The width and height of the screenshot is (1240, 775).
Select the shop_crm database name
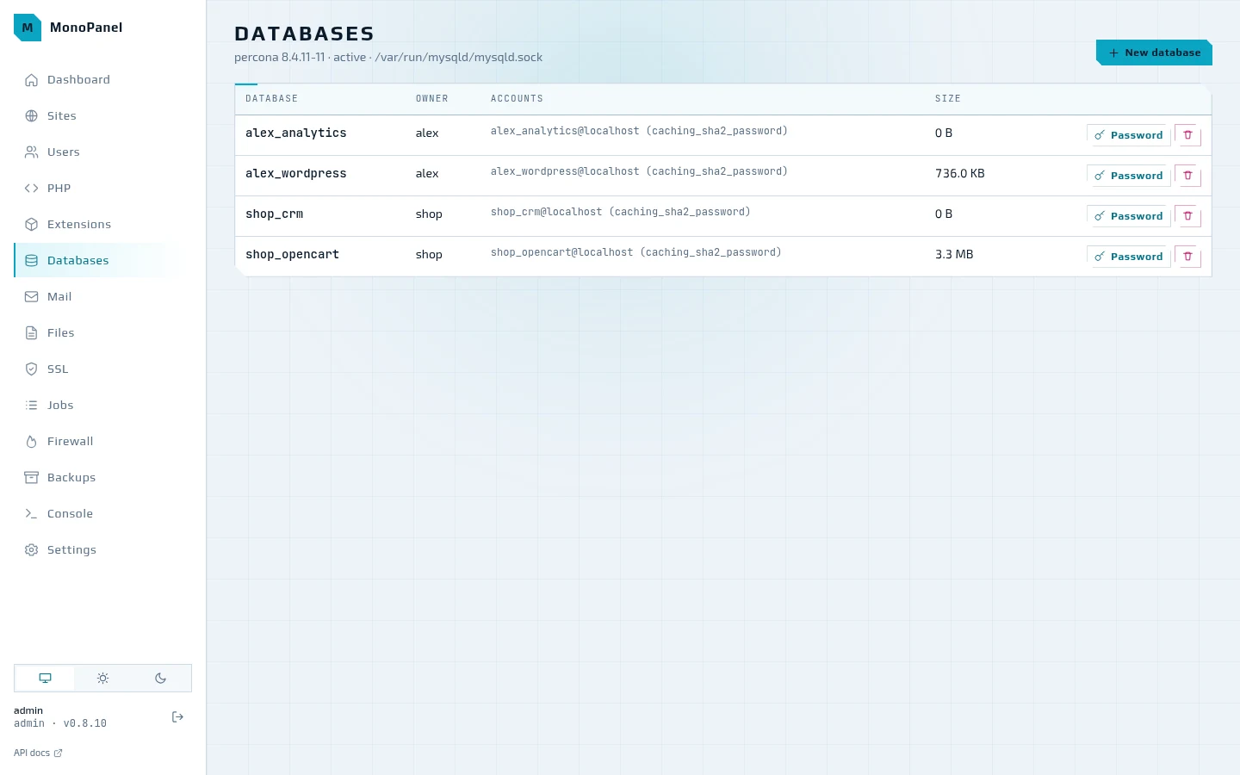click(x=274, y=214)
